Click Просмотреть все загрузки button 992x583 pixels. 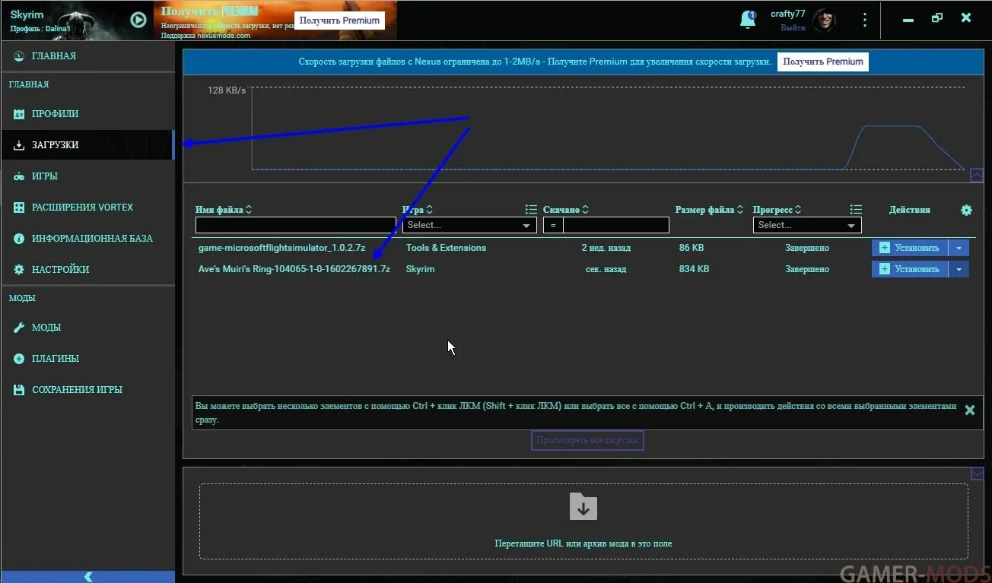(x=587, y=440)
